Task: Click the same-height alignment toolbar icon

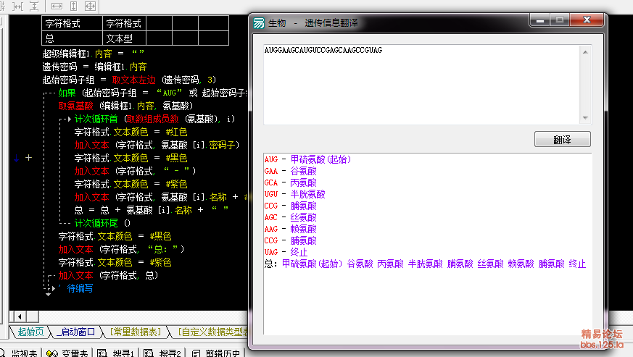Action: [x=73, y=6]
